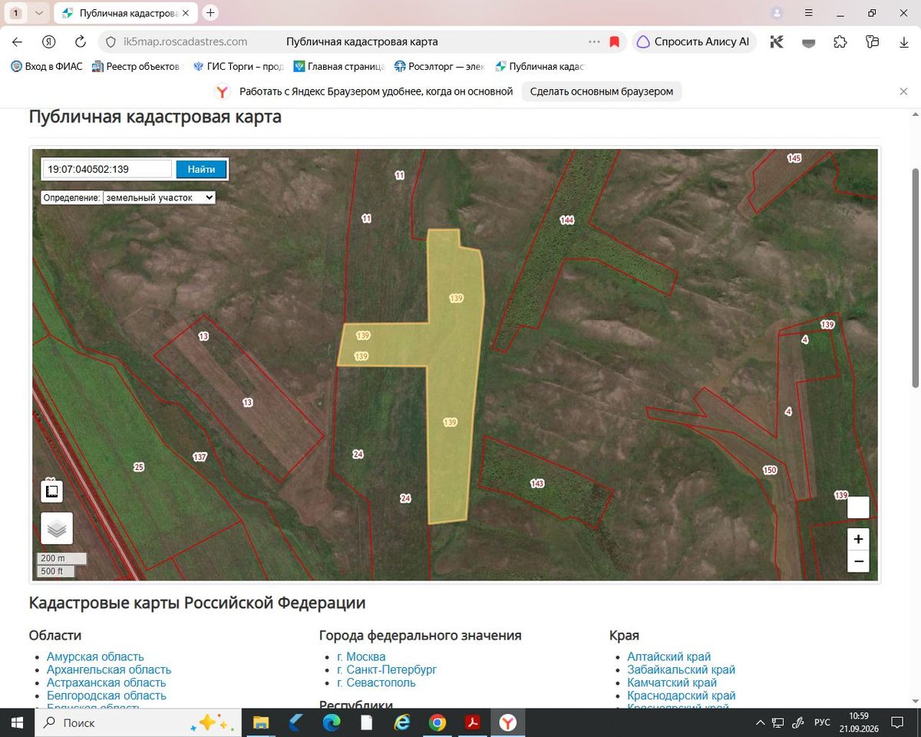This screenshot has height=737, width=921.
Task: Ask Alice AI via Спросить Алису AI
Action: tap(694, 42)
